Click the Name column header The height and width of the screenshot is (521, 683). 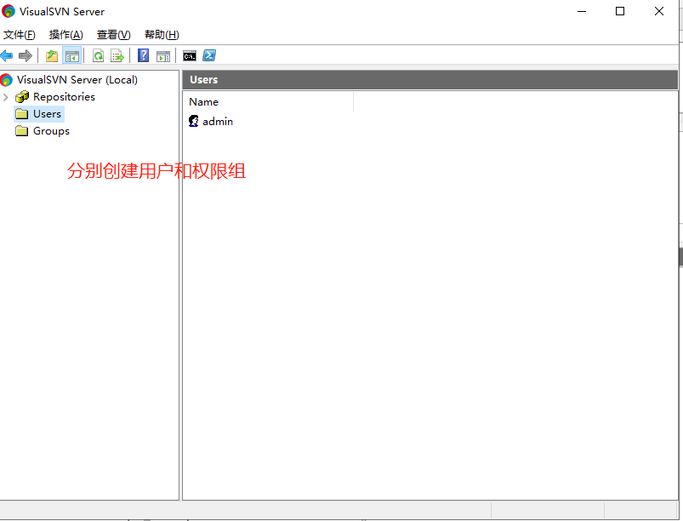coord(268,102)
